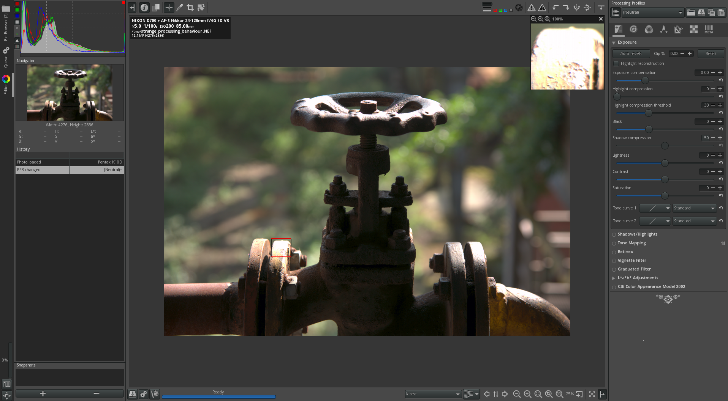Rotate the image left
Image resolution: width=728 pixels, height=401 pixels.
tap(555, 8)
